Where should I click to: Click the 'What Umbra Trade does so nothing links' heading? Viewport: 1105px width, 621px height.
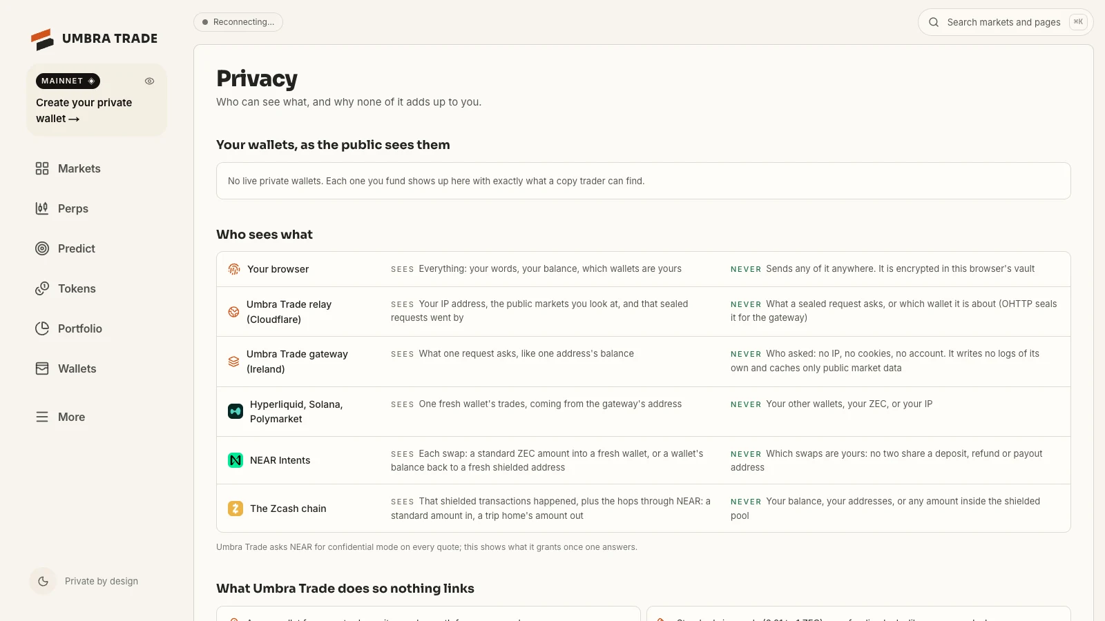coord(345,589)
